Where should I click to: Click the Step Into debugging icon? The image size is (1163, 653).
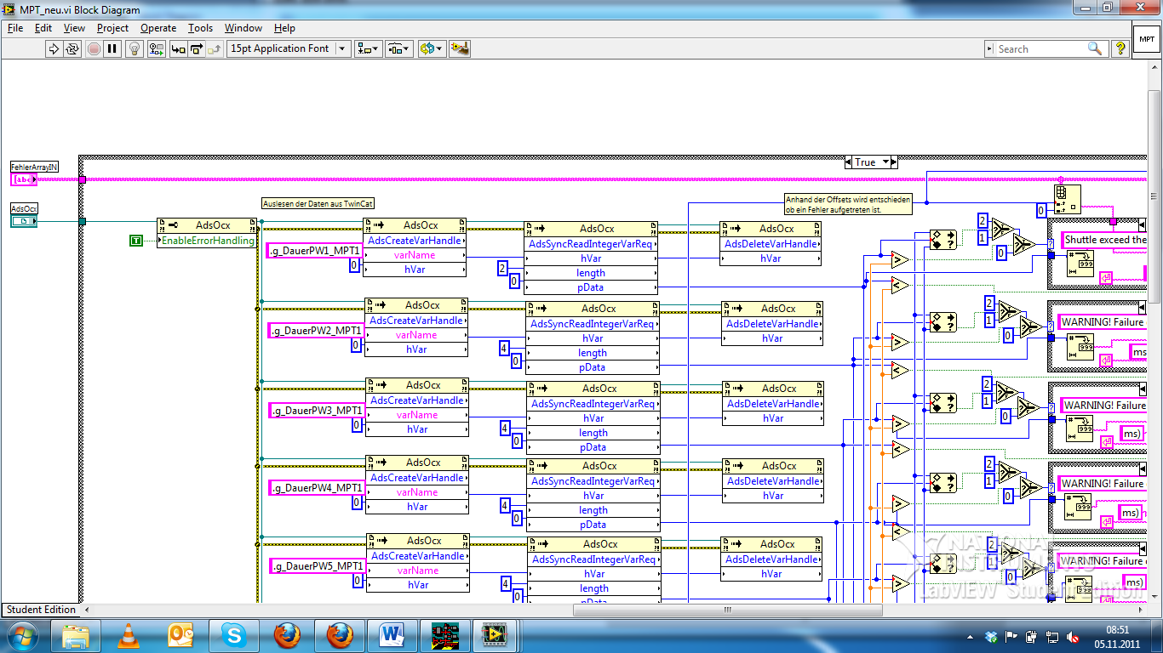coord(178,49)
